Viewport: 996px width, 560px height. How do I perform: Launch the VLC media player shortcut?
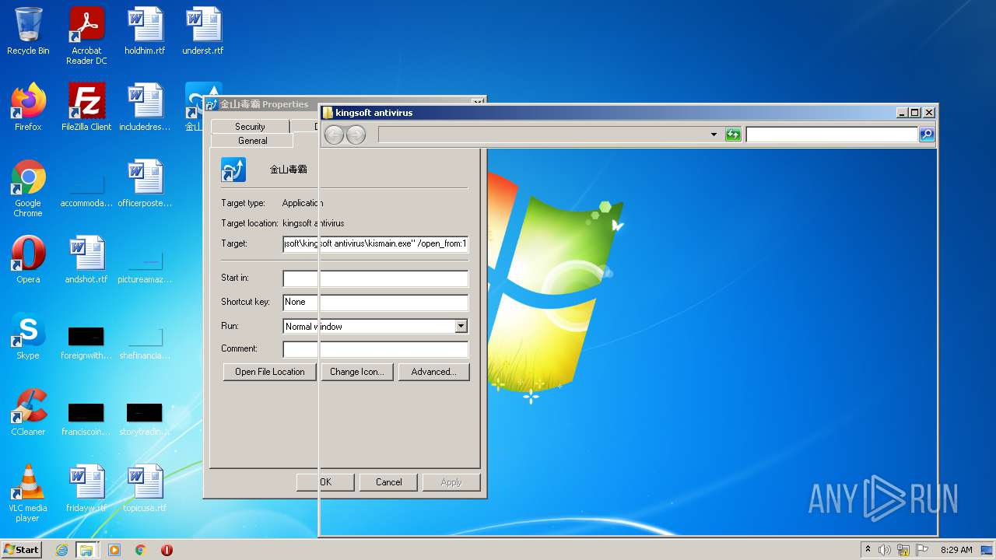tap(28, 493)
